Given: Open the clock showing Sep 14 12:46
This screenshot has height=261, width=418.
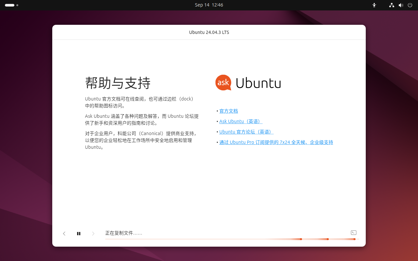Looking at the screenshot, I should click(x=209, y=5).
